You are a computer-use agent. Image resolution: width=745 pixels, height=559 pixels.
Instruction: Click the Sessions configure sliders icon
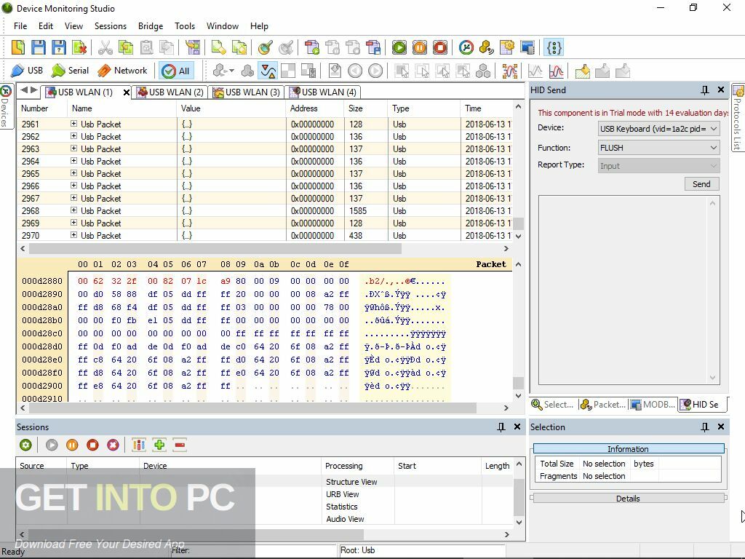pos(139,445)
